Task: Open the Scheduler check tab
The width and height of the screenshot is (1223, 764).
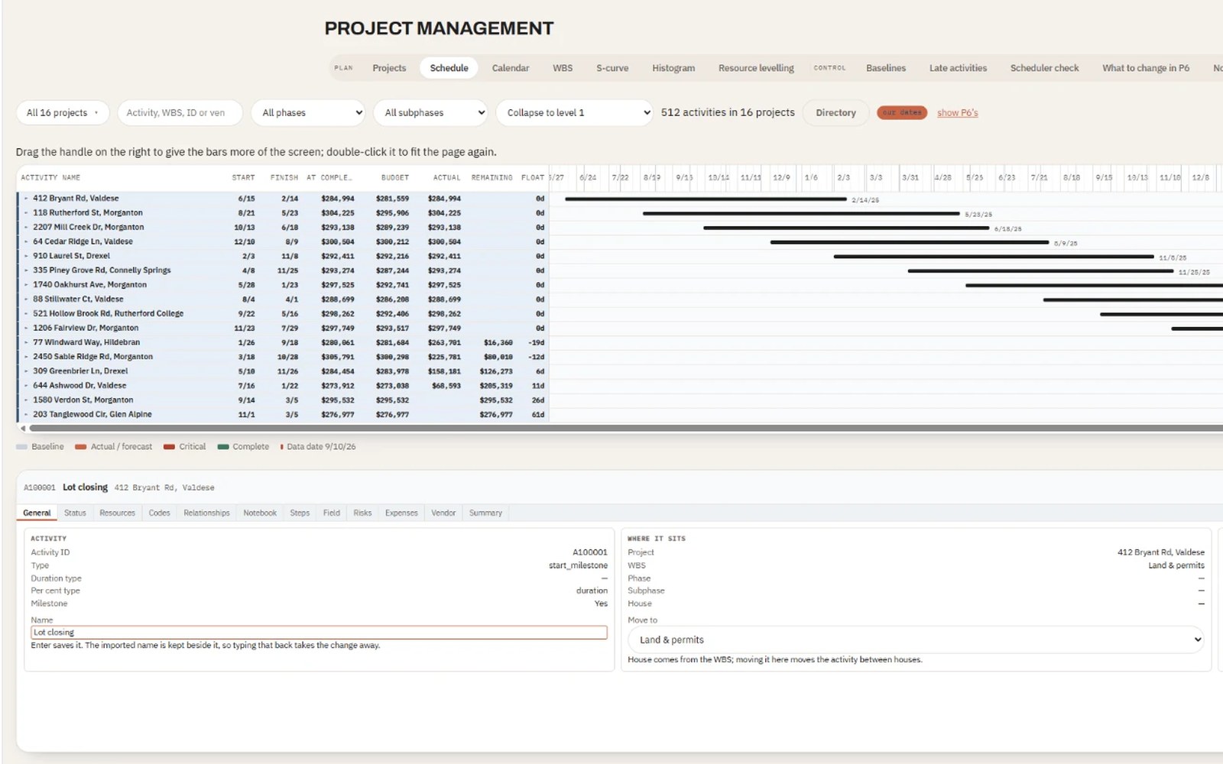Action: pos(1044,68)
